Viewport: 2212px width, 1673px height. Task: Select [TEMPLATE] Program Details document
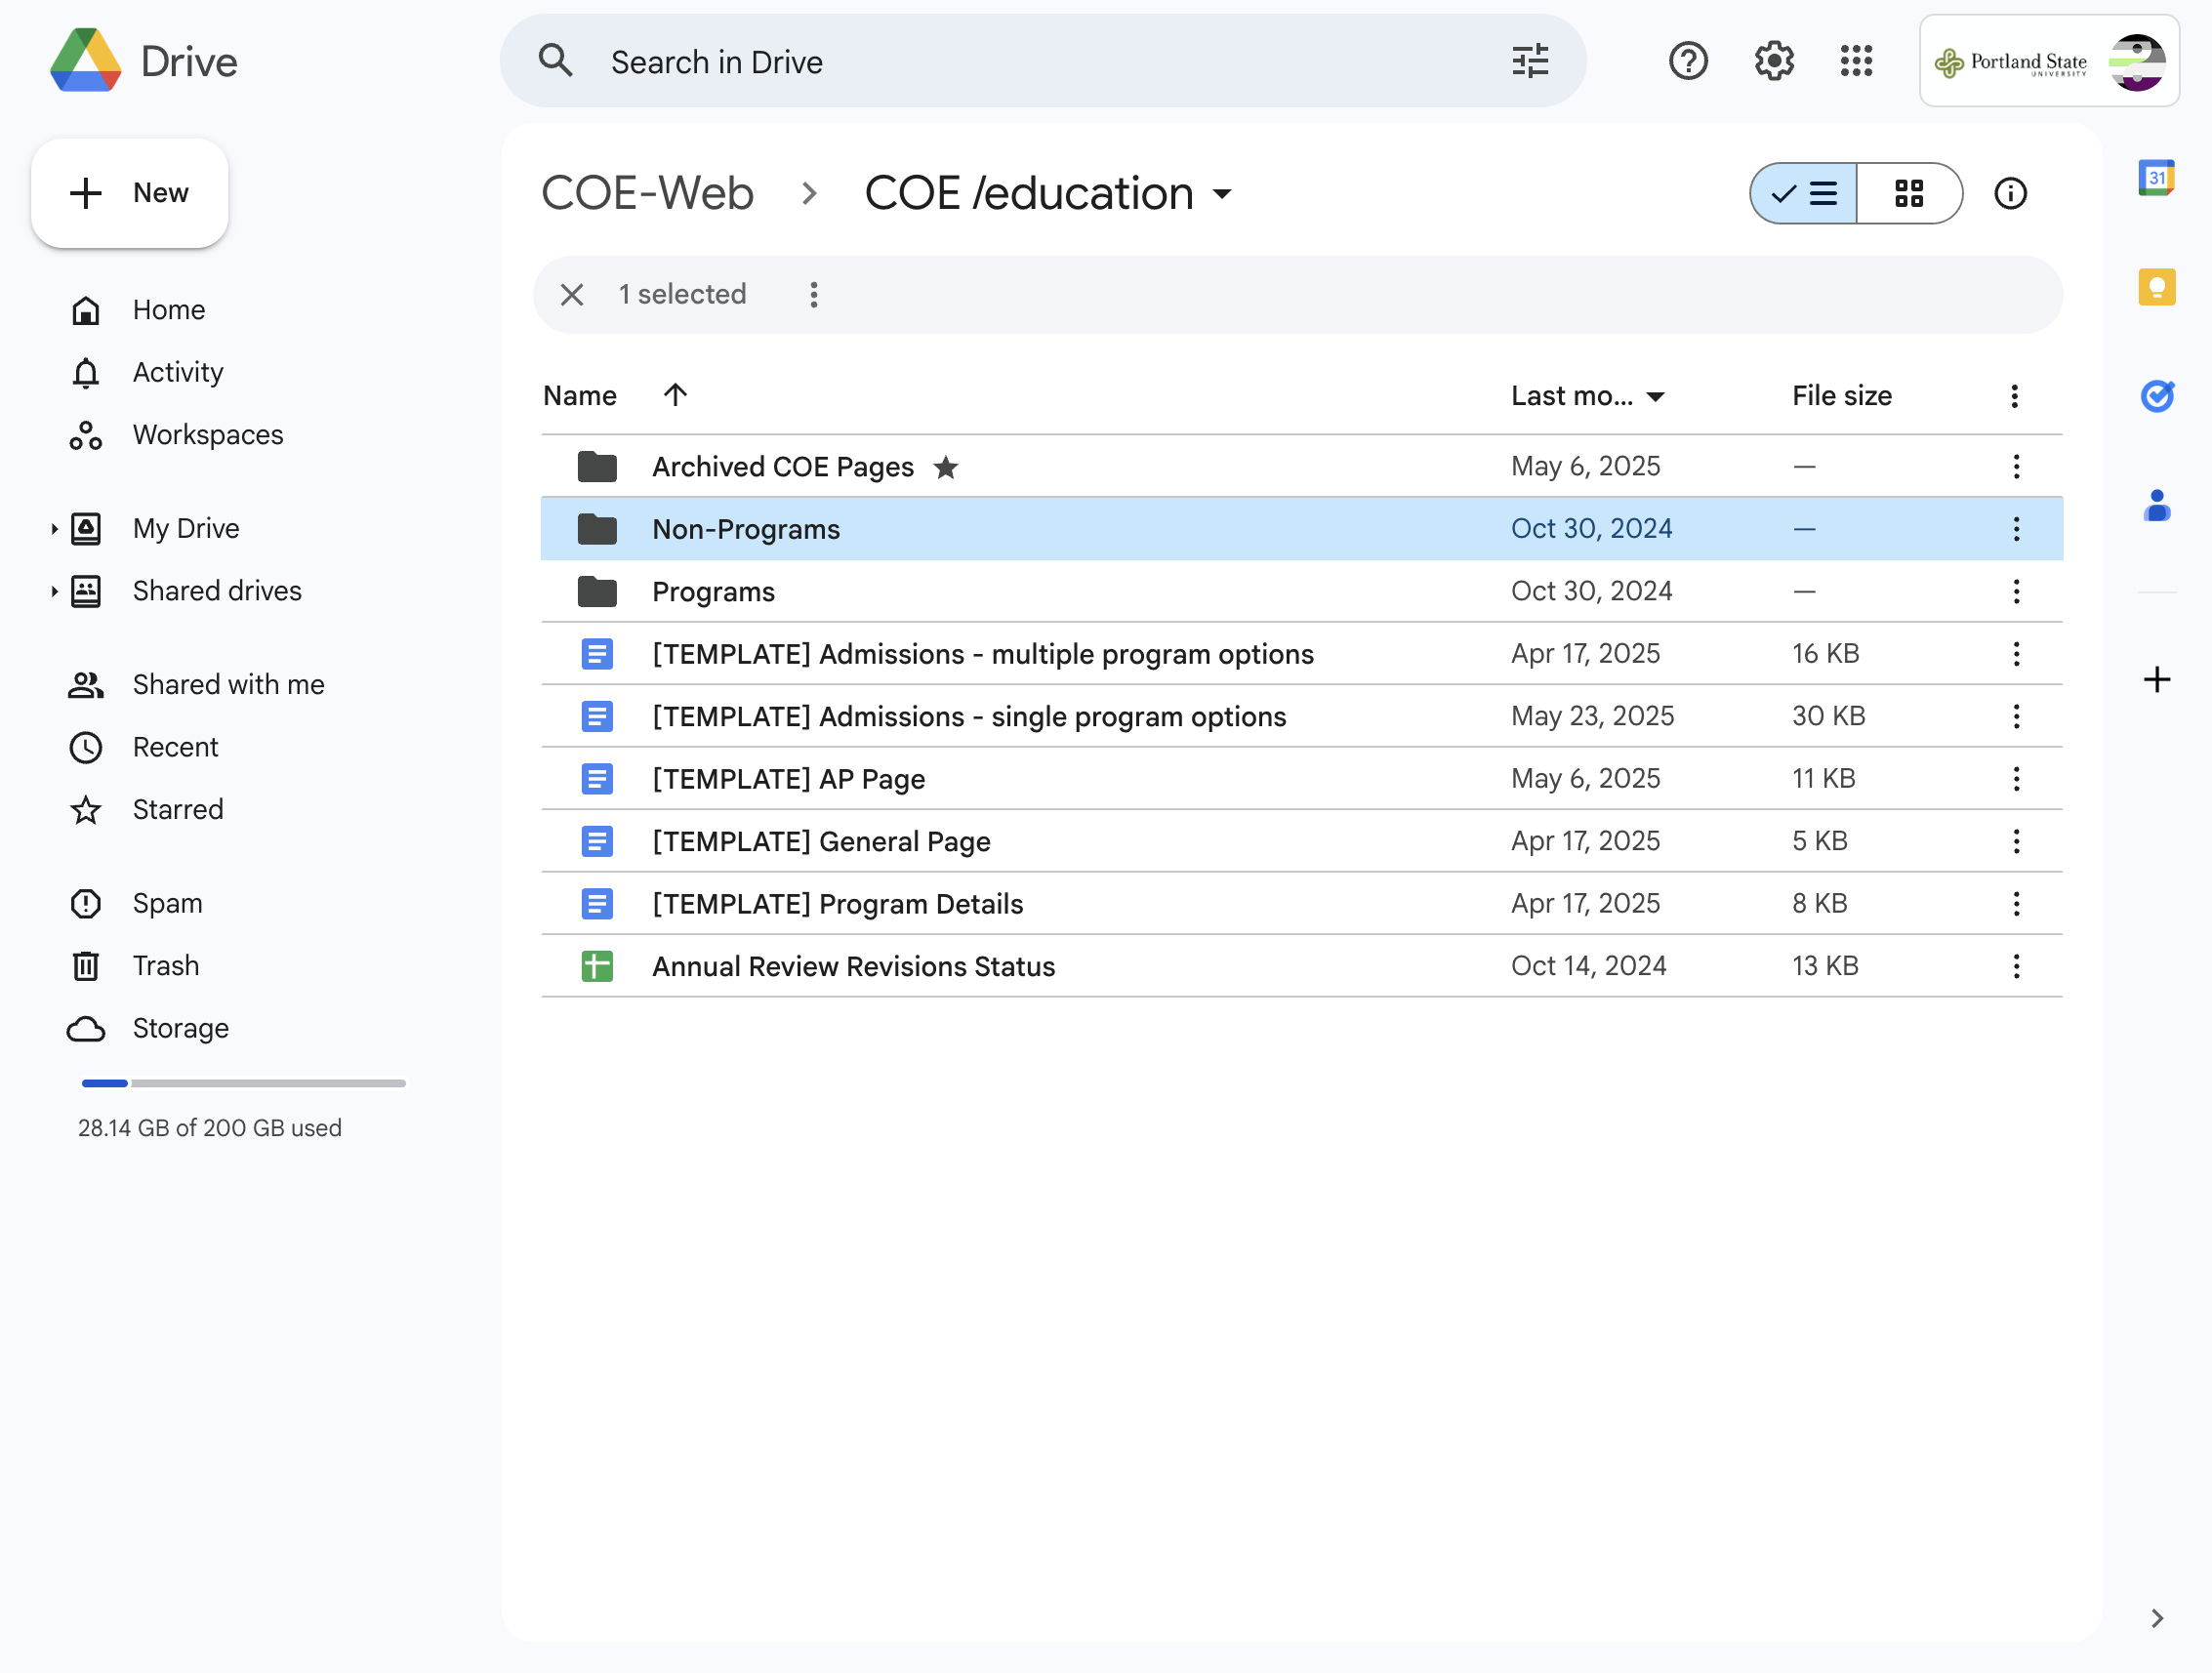click(1301, 904)
